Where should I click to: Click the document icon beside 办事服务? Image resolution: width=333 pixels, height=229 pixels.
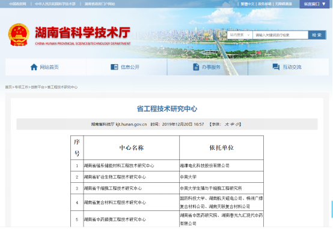[196, 67]
